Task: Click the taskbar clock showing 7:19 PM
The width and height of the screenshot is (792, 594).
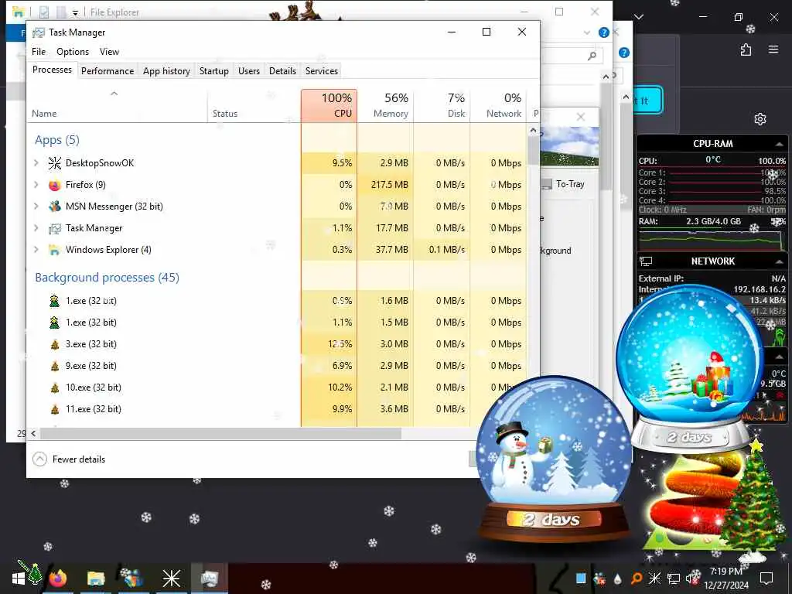Action: (x=725, y=578)
